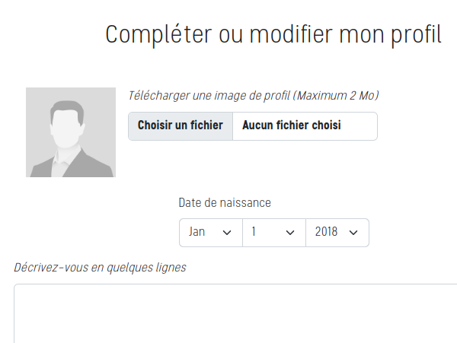Click the default profile avatar image
The width and height of the screenshot is (457, 343).
[x=71, y=132]
